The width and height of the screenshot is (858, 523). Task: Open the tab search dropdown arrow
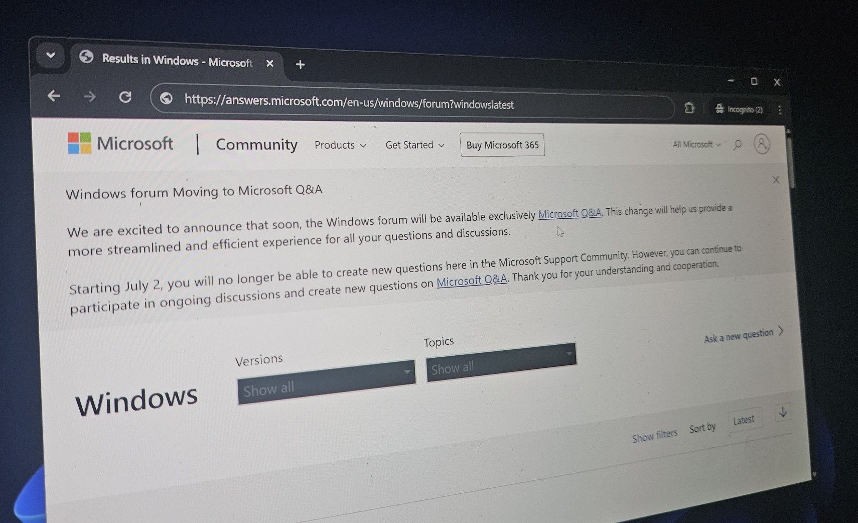click(50, 55)
